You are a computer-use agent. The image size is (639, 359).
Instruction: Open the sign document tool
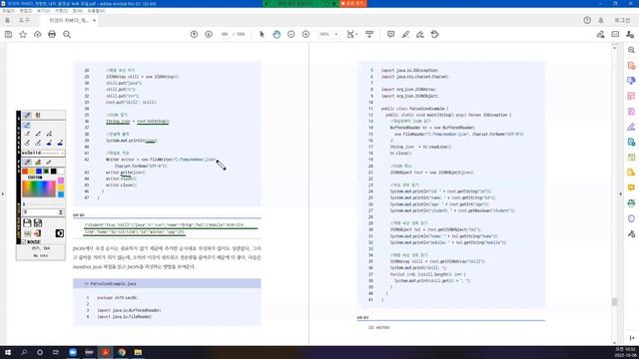click(x=420, y=35)
